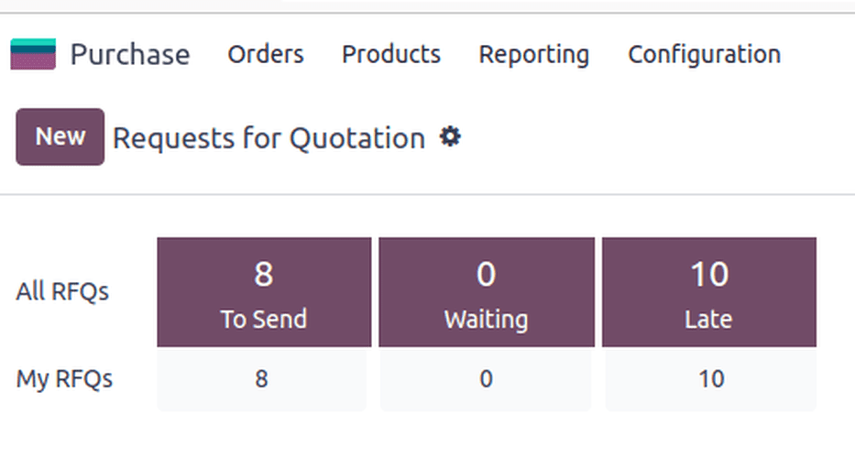The height and width of the screenshot is (457, 855).
Task: Expand the Reporting menu
Action: pos(534,54)
